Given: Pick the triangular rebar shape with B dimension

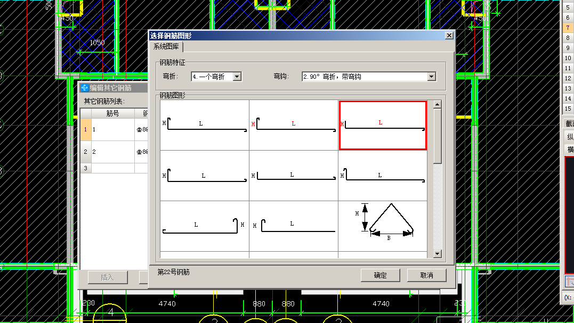Looking at the screenshot, I should coord(383,226).
